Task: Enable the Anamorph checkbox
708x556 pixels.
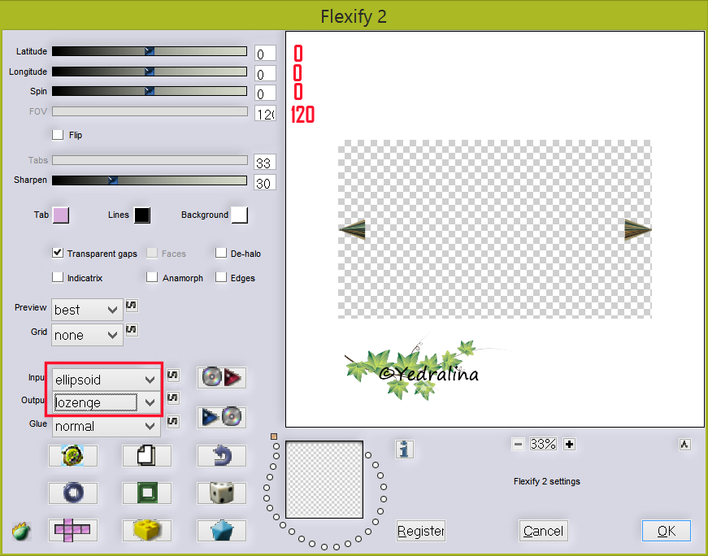Action: 152,277
